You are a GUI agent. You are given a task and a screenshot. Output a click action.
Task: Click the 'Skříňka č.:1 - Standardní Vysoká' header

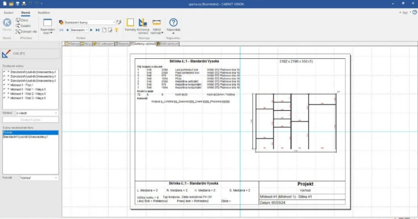point(194,61)
